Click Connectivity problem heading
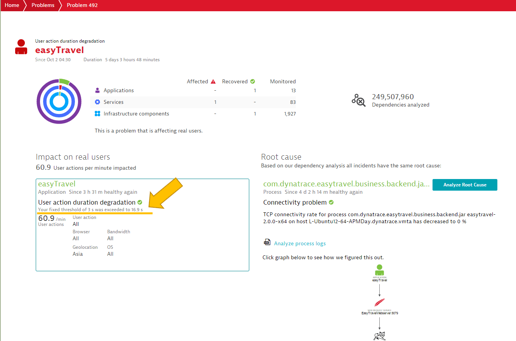The image size is (516, 341). (295, 202)
